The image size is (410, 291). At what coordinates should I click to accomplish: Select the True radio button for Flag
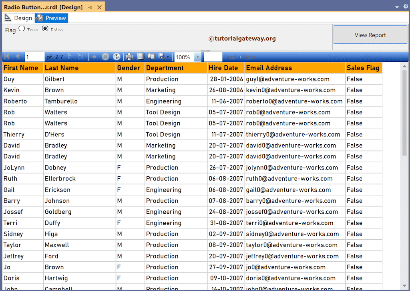pos(22,29)
